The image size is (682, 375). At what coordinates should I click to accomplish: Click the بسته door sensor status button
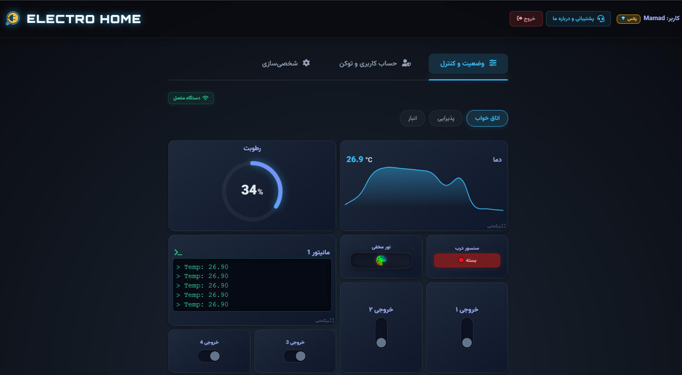(x=467, y=260)
